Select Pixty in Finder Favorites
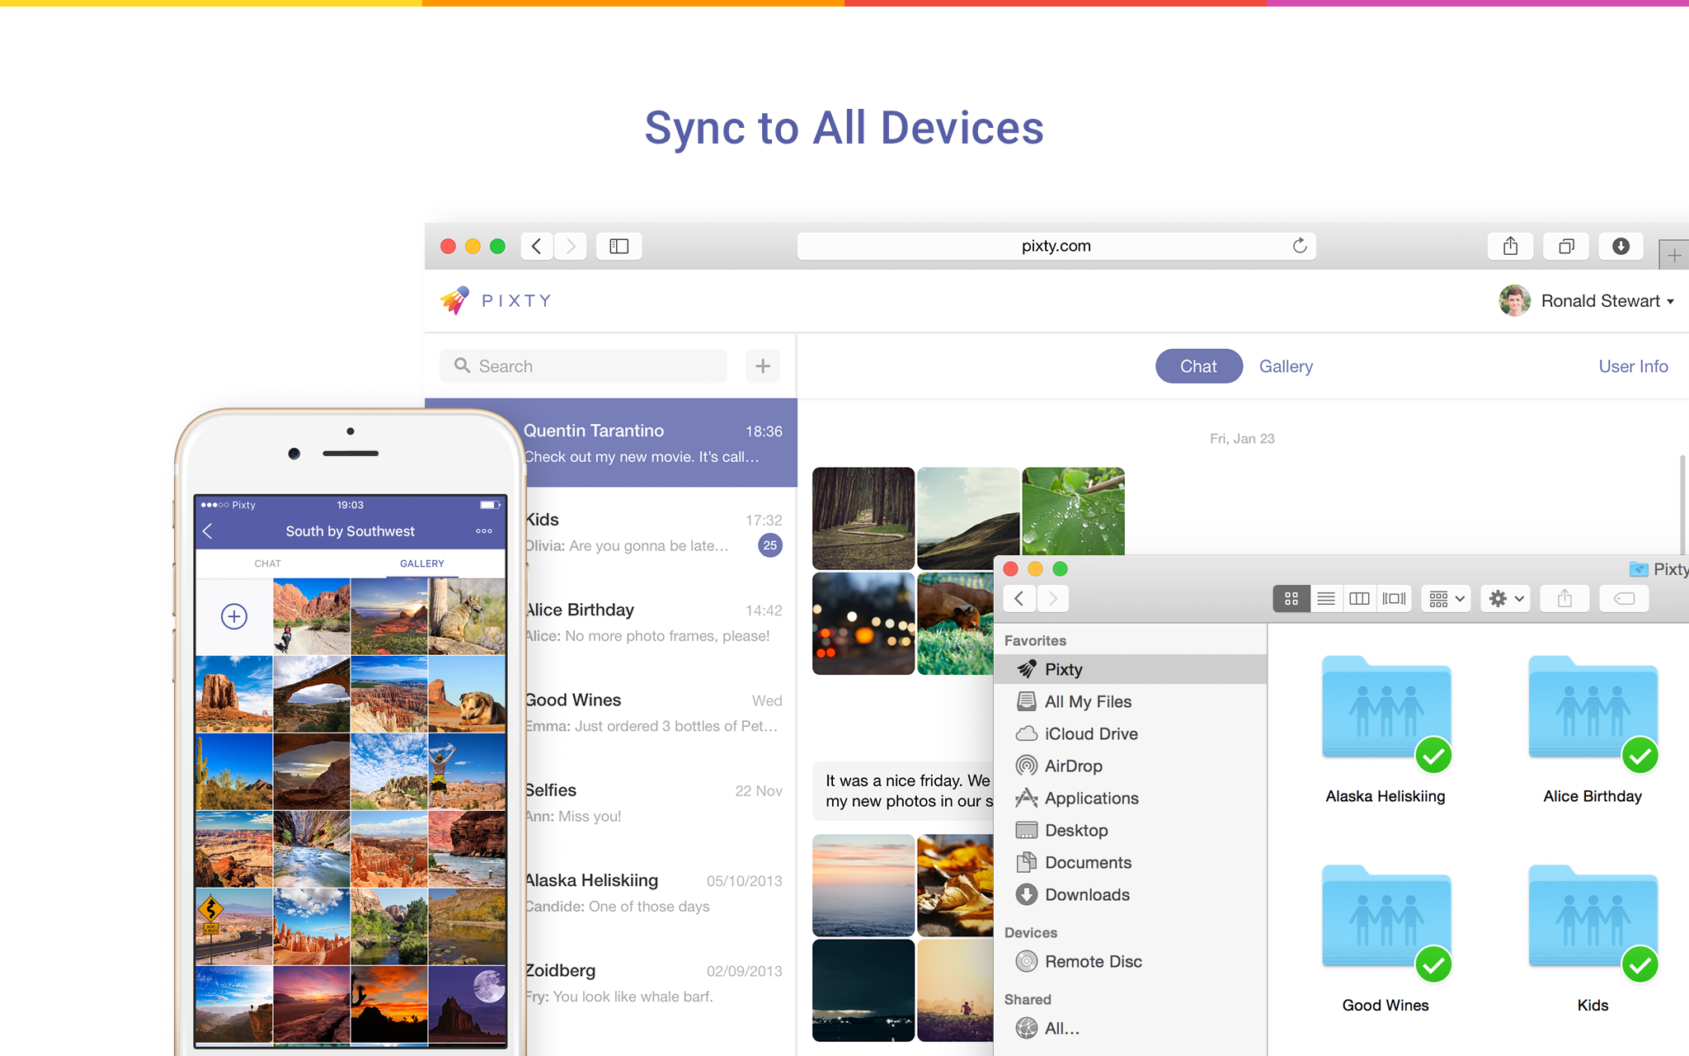The height and width of the screenshot is (1056, 1689). tap(1063, 669)
